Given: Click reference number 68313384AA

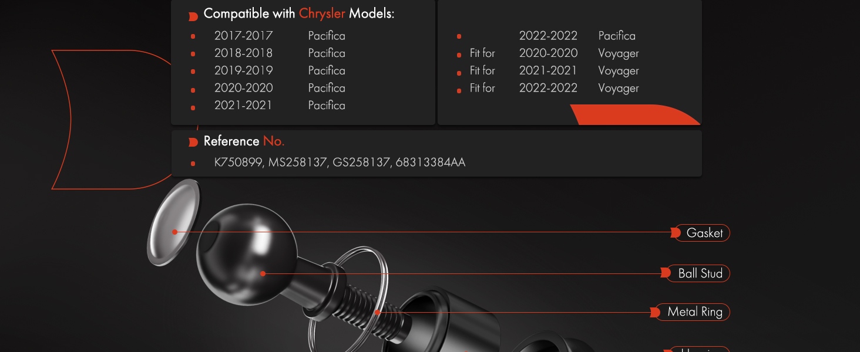Looking at the screenshot, I should [431, 163].
